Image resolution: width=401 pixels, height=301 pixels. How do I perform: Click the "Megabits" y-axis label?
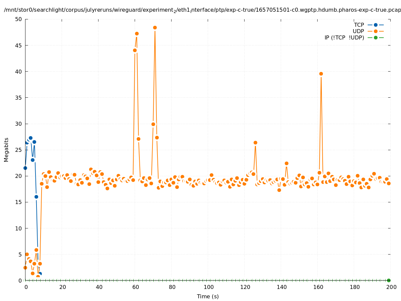tap(6, 149)
